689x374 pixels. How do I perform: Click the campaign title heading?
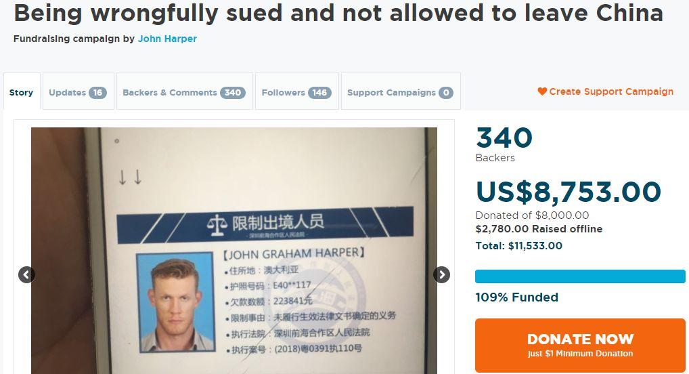point(338,13)
